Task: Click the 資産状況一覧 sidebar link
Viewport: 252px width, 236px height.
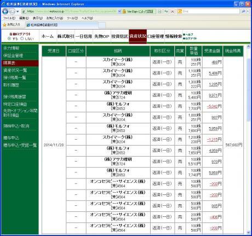Action: point(15,70)
